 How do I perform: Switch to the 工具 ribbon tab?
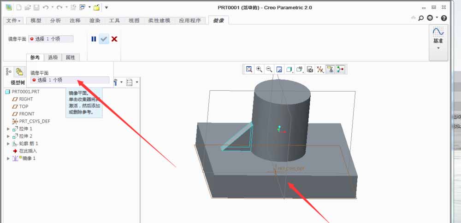114,21
